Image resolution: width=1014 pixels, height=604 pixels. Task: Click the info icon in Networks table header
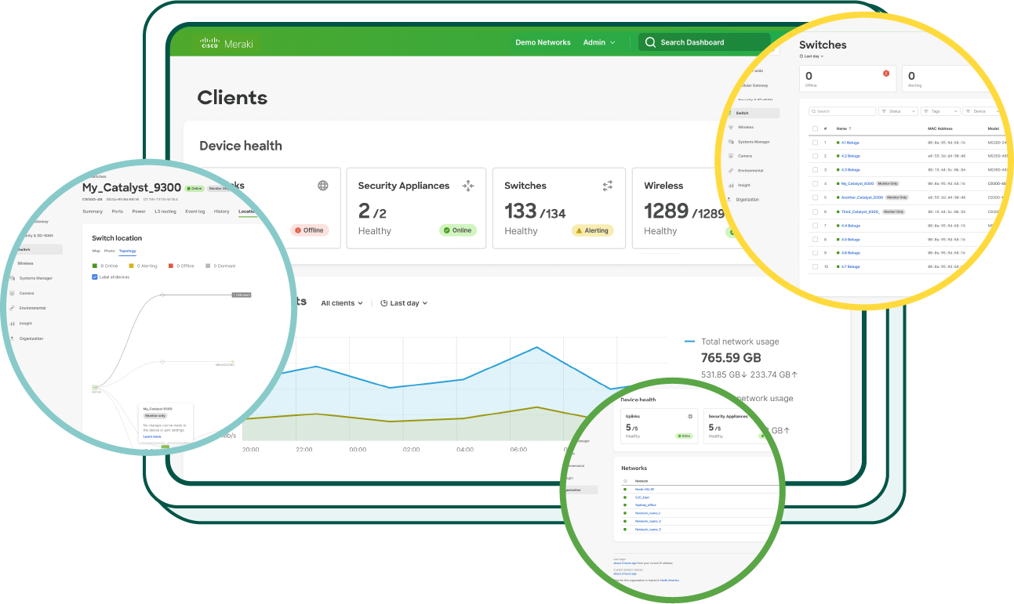click(x=625, y=481)
